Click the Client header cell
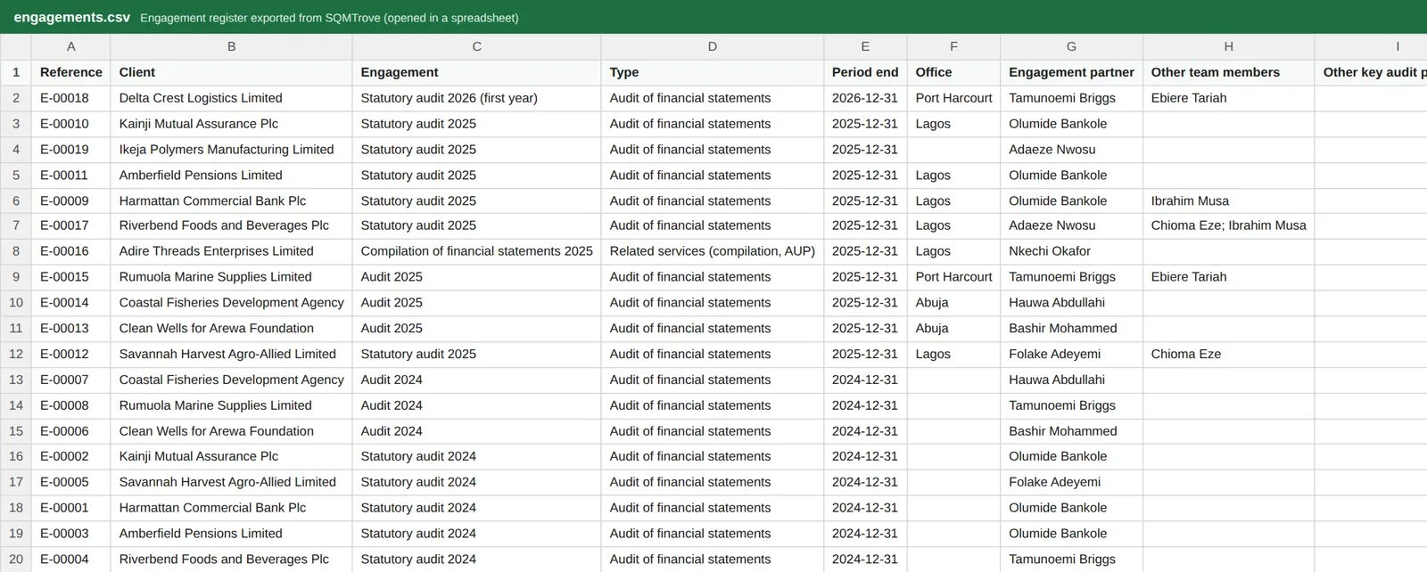This screenshot has height=572, width=1427. 231,72
